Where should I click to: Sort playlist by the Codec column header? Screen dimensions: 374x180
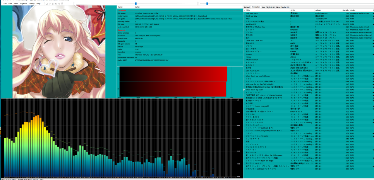360,10
